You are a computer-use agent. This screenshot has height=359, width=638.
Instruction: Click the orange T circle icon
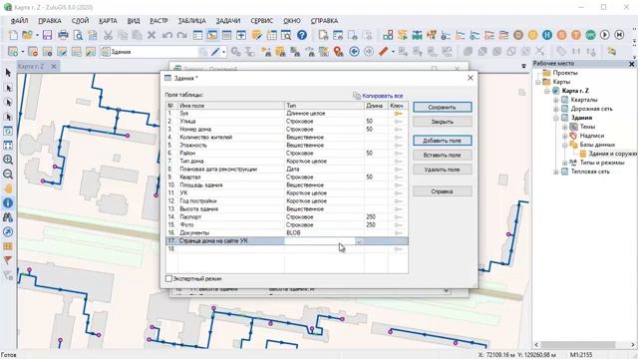point(576,35)
